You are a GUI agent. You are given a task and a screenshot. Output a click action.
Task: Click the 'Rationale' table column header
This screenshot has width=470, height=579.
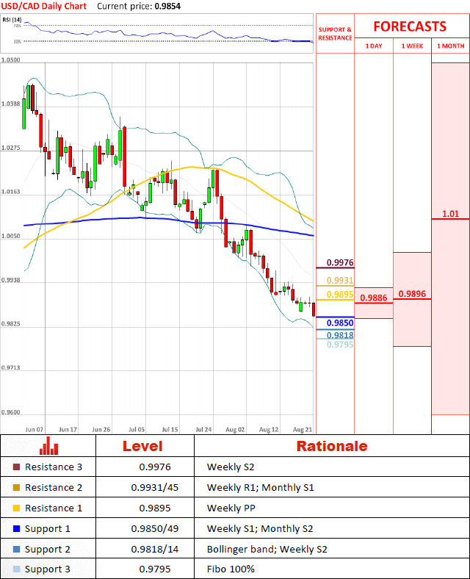click(x=332, y=446)
